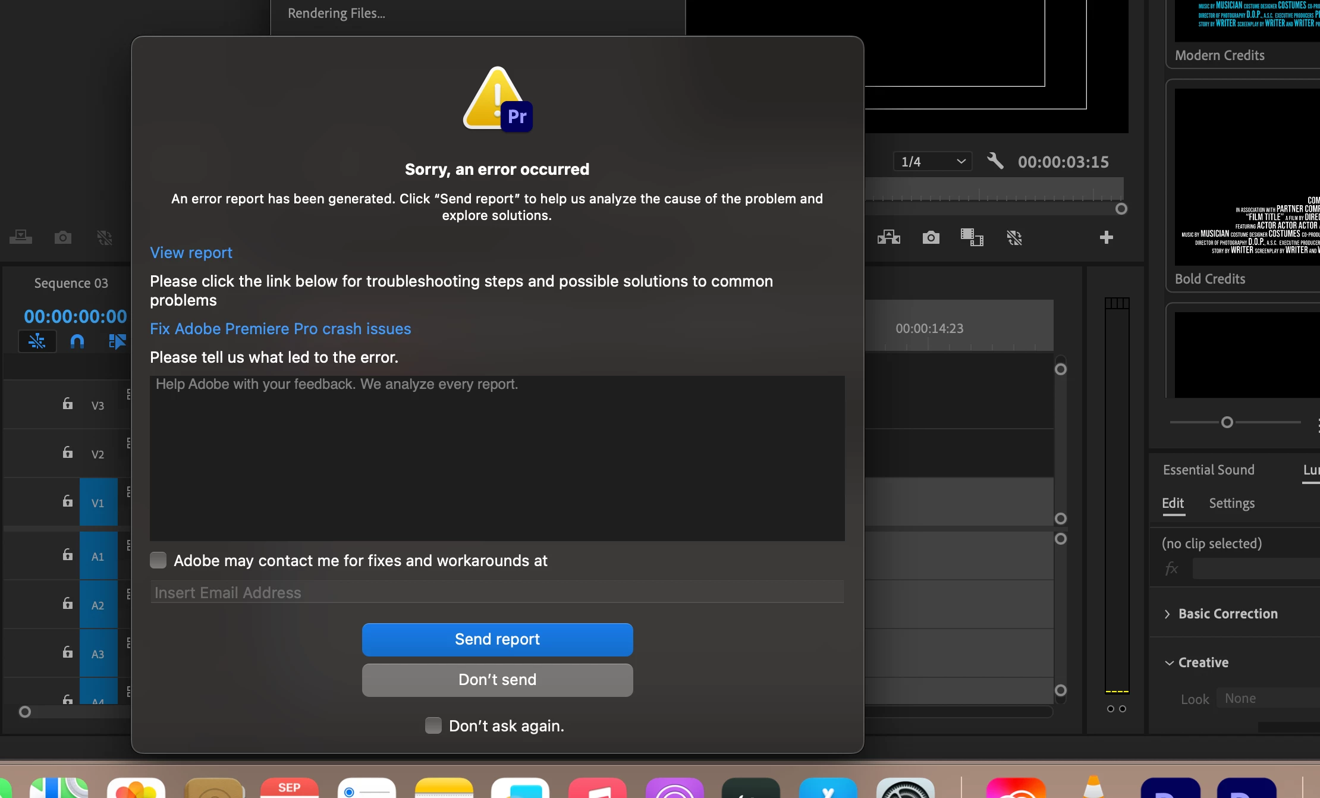Viewport: 1320px width, 798px height.
Task: Open the Essential Sound panel tab
Action: 1208,470
